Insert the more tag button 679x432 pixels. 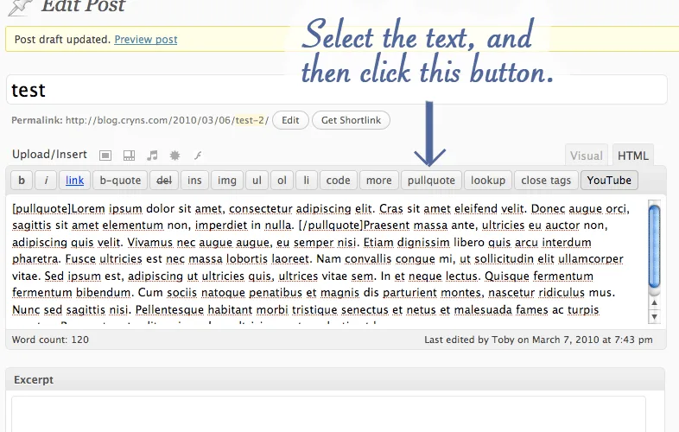click(379, 181)
